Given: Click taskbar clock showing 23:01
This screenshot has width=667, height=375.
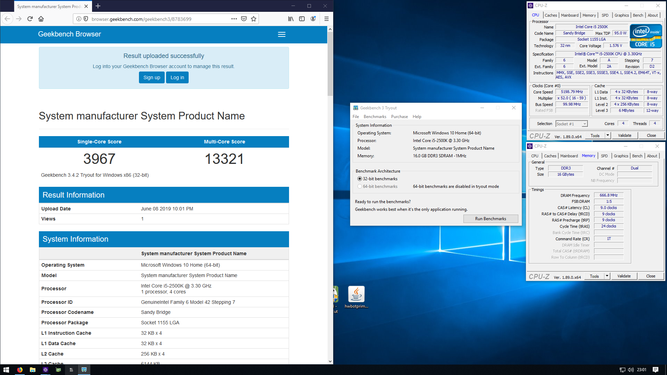Looking at the screenshot, I should coord(642,370).
